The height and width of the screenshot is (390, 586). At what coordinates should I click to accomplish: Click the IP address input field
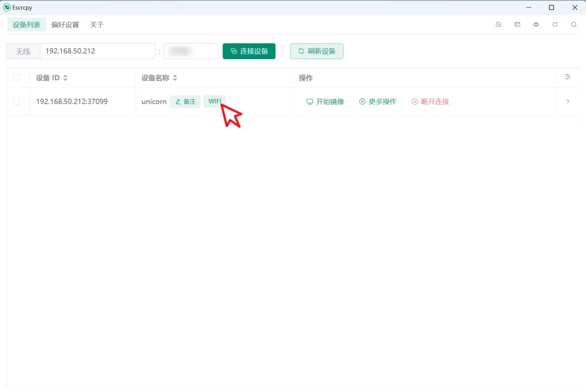(x=98, y=50)
